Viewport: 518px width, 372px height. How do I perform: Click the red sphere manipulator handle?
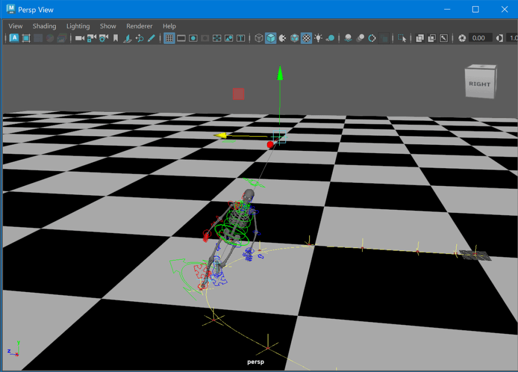(270, 144)
